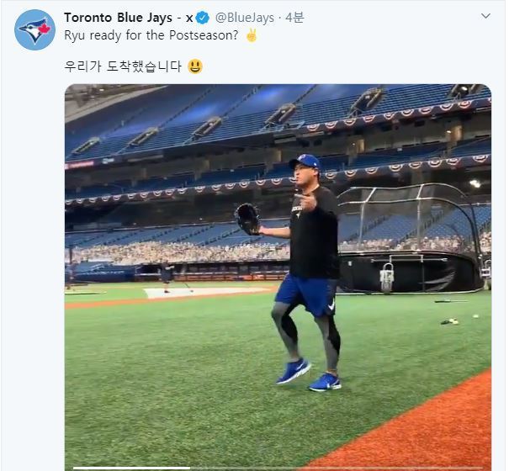Click the Toronto Blue Jays profile avatar
The height and width of the screenshot is (471, 509).
coord(34,30)
